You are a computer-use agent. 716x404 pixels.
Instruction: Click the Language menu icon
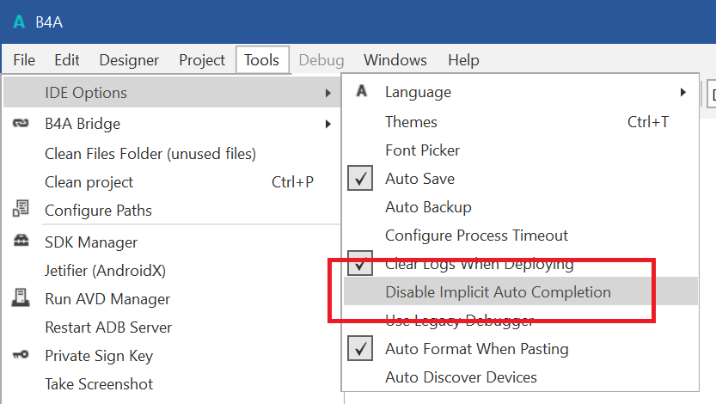click(362, 91)
